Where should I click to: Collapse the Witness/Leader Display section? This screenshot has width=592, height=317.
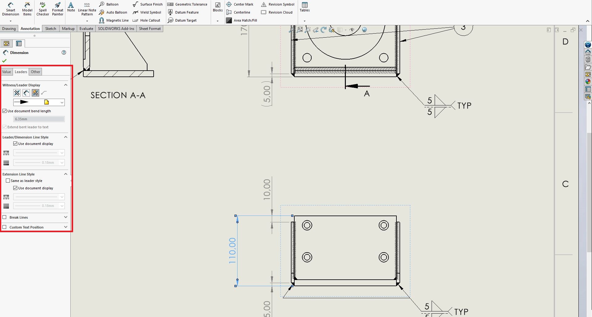(65, 85)
